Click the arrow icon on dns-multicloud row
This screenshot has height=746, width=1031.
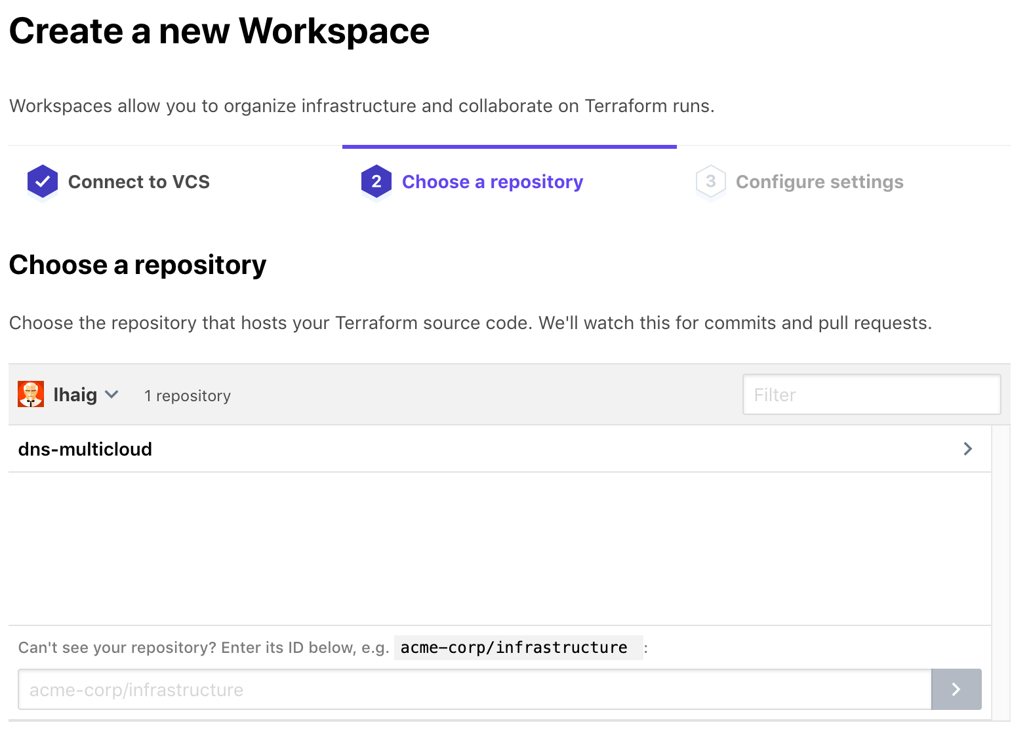pyautogui.click(x=967, y=449)
